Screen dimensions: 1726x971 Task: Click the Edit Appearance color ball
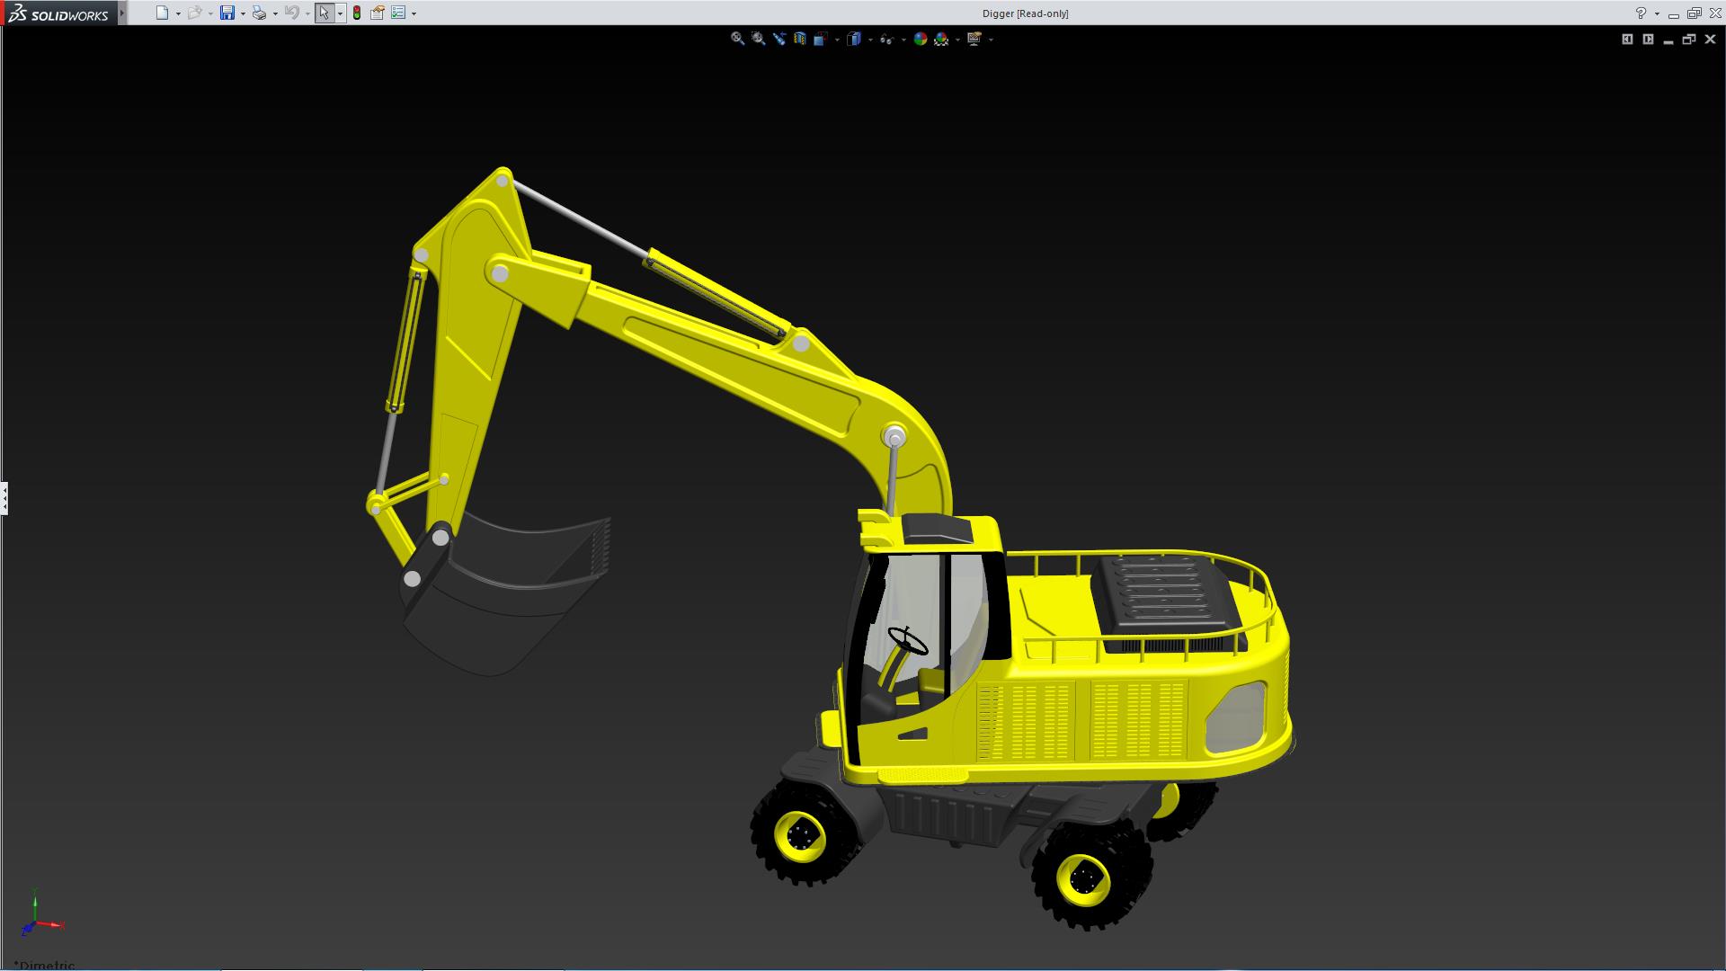pos(920,39)
